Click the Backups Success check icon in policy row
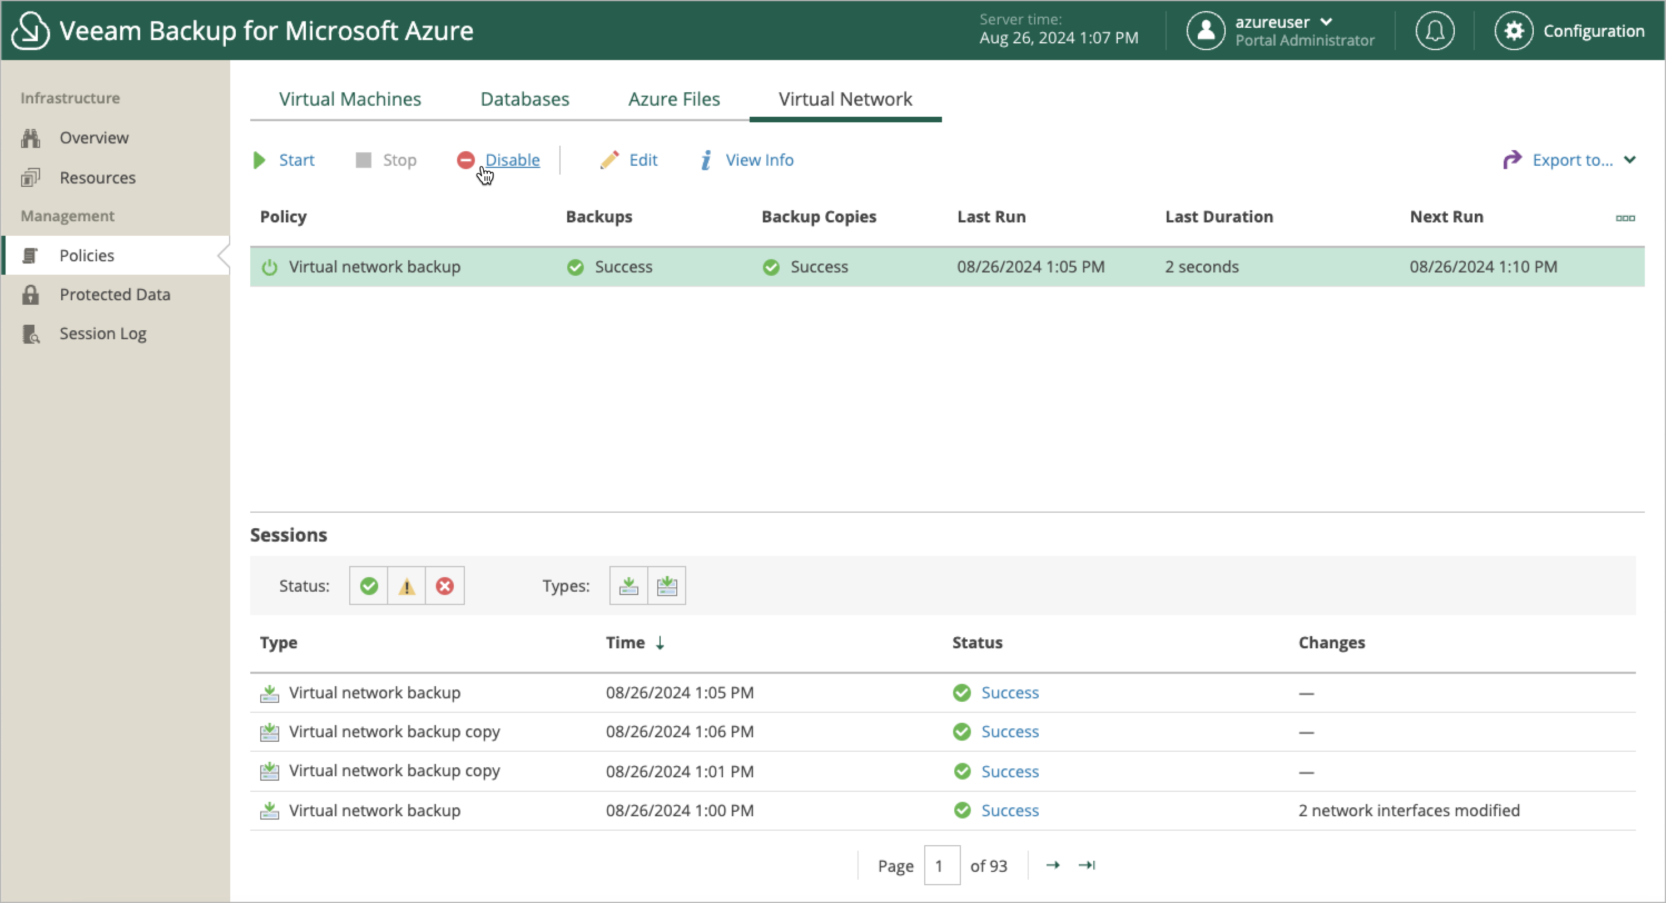This screenshot has height=903, width=1666. click(575, 267)
